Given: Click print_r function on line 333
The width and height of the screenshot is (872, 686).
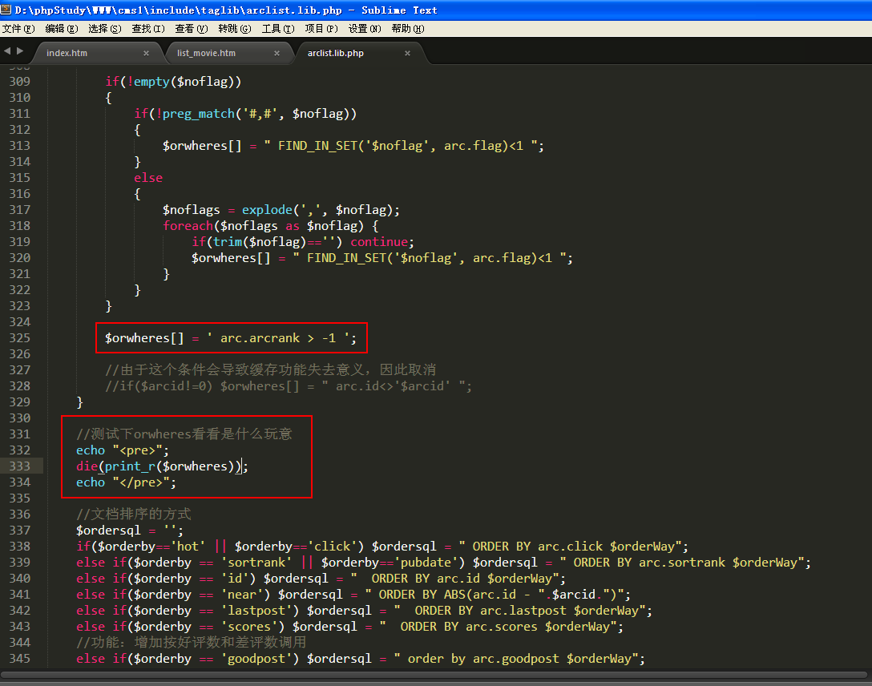Looking at the screenshot, I should [x=130, y=466].
